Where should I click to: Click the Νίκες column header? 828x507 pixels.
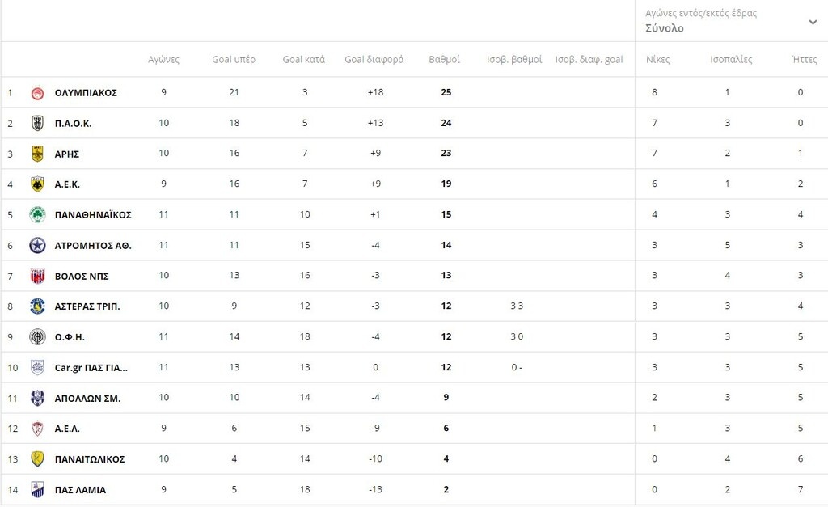[658, 60]
